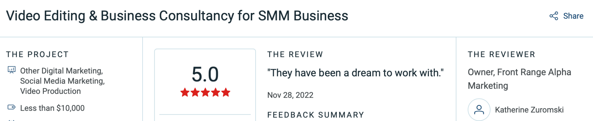Click reviewer name Katherine Zuromski
593x121 pixels.
(x=529, y=110)
